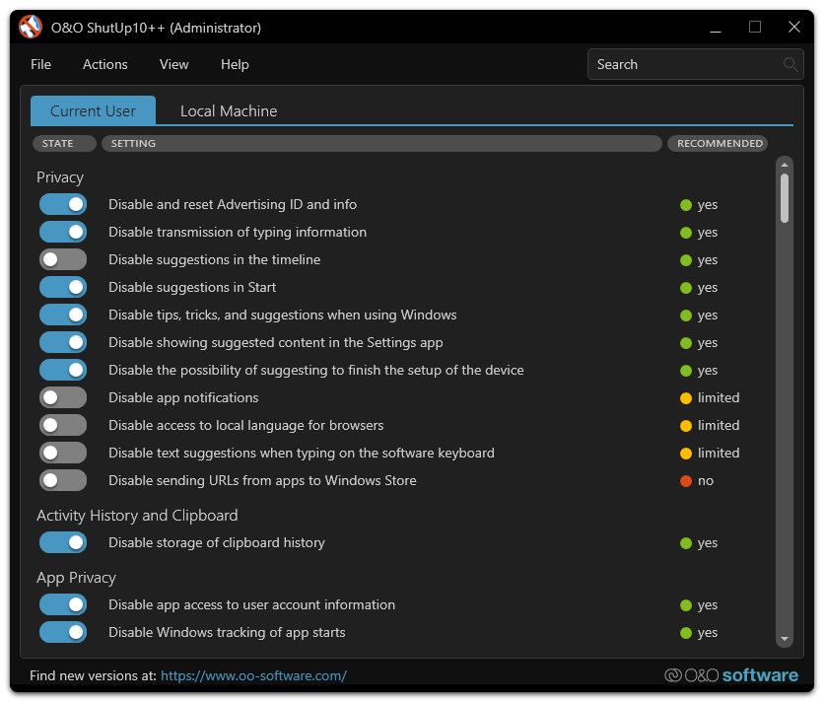The width and height of the screenshot is (824, 702).
Task: Click the O&O ShutUp10++ app logo icon
Action: tap(30, 27)
